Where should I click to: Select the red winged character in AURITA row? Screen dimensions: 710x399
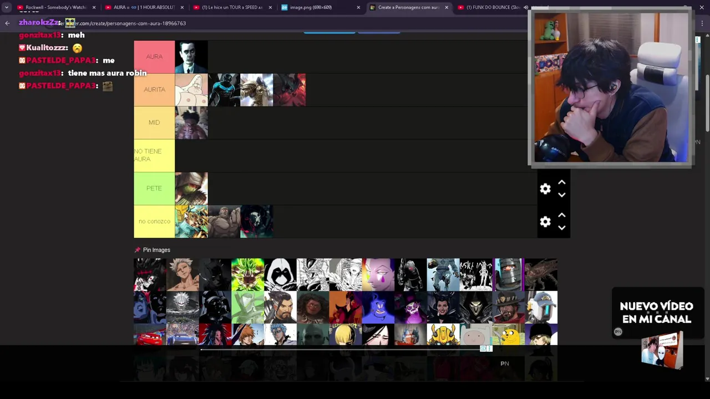tap(289, 90)
